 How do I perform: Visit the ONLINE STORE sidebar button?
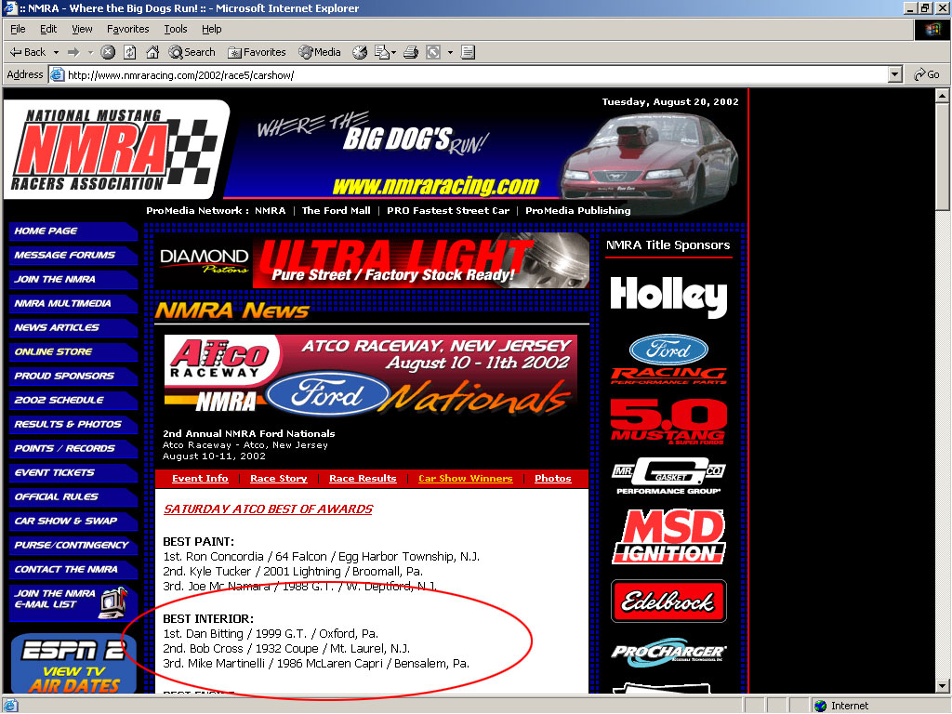tap(73, 352)
